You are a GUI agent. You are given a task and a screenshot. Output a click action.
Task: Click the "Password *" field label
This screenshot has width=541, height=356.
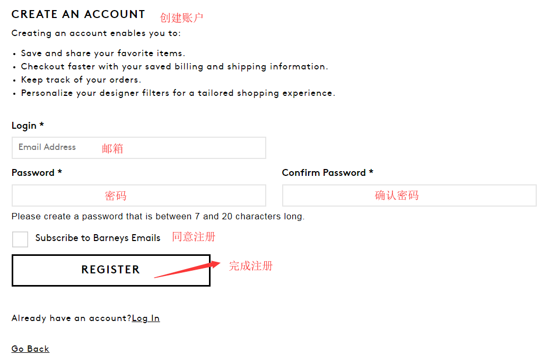click(x=37, y=173)
